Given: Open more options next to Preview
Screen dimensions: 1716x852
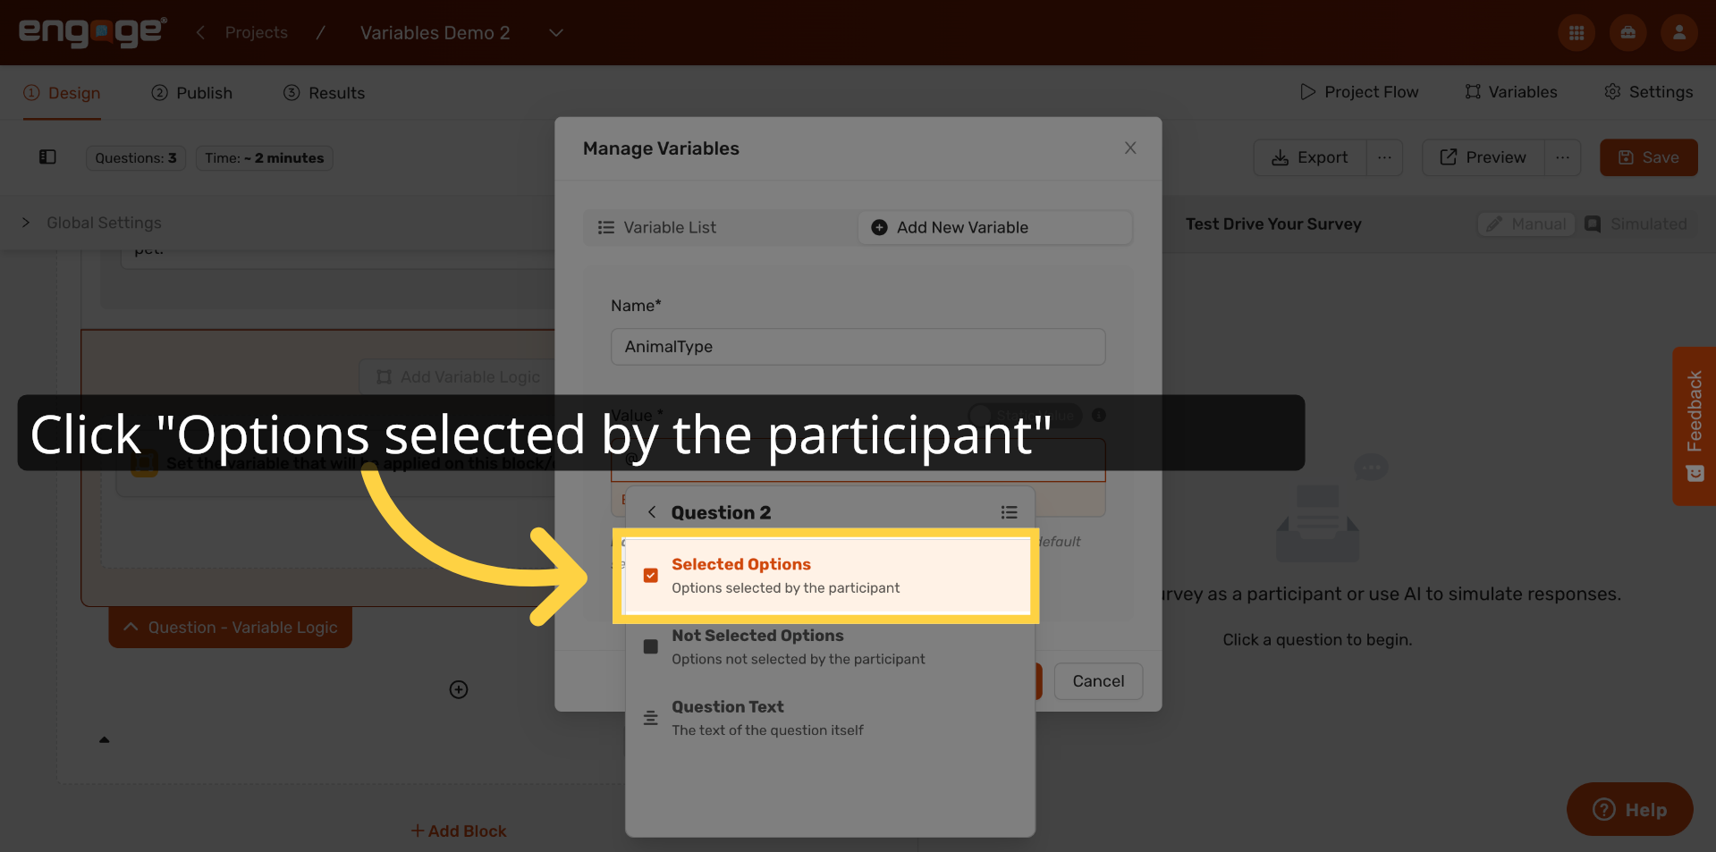Looking at the screenshot, I should click(1562, 157).
